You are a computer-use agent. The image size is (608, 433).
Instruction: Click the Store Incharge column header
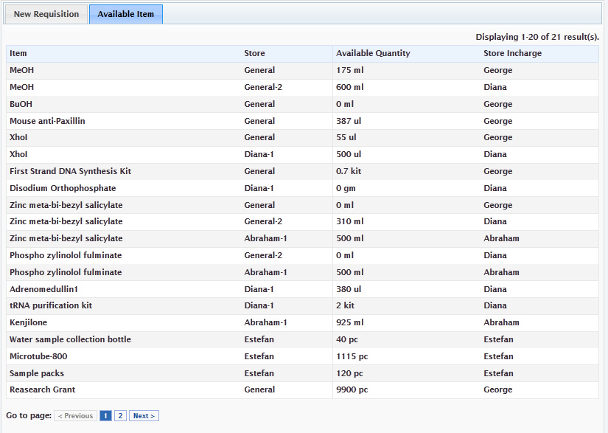tap(512, 53)
